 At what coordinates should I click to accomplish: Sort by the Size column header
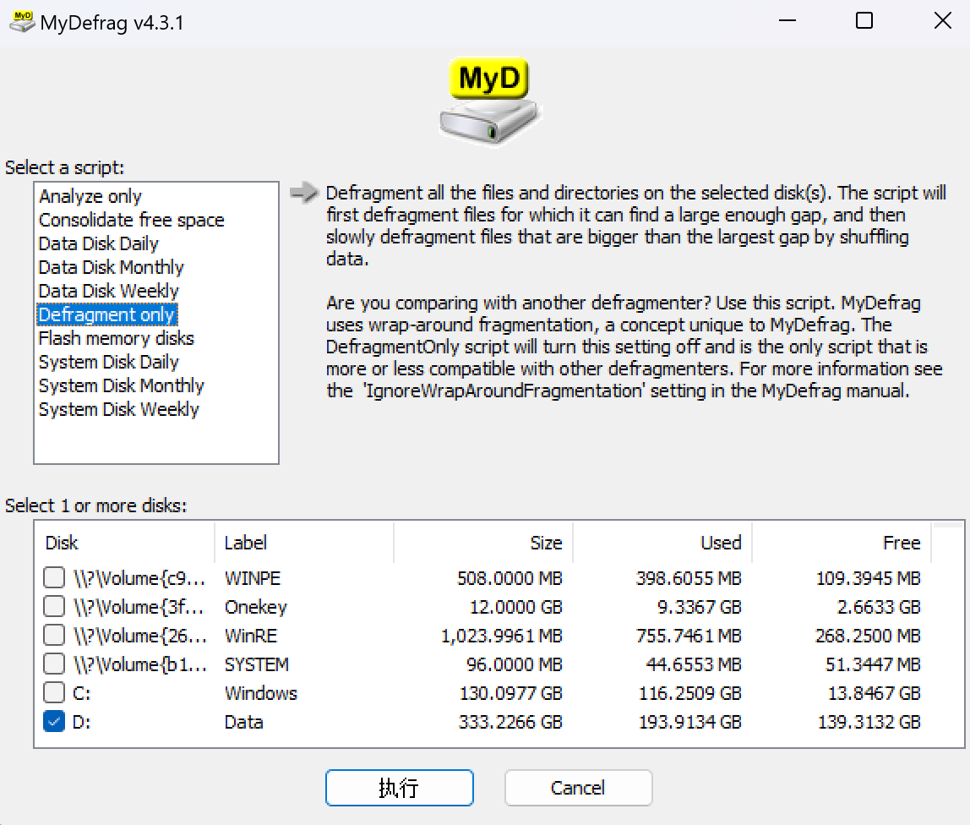(483, 543)
